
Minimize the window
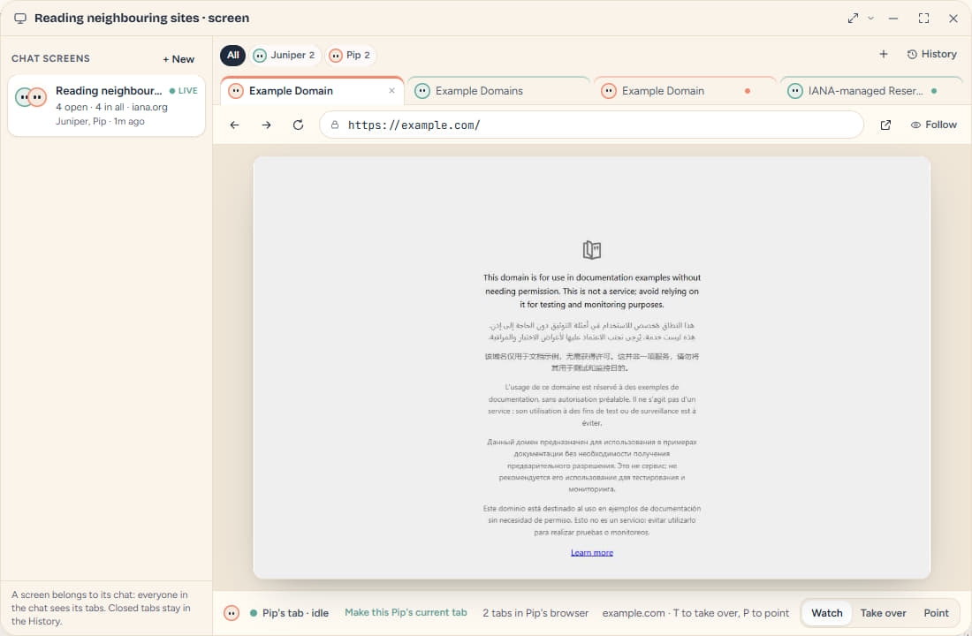893,18
